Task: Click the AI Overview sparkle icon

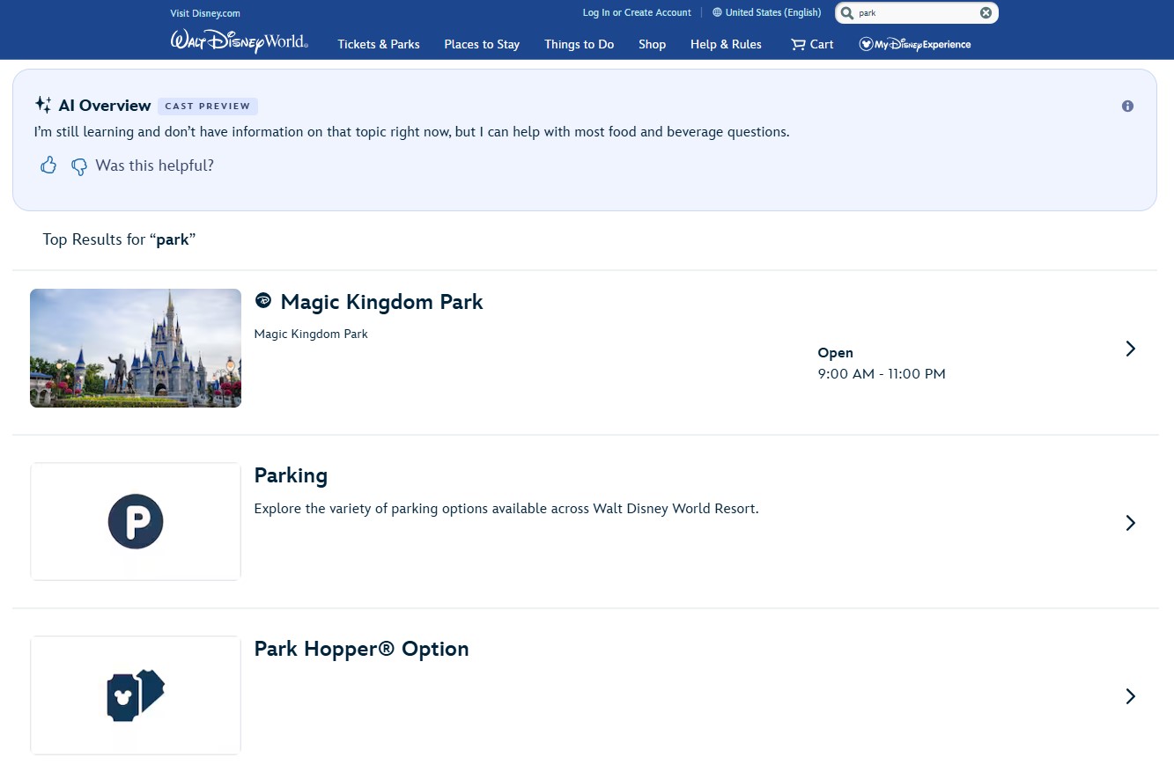Action: click(43, 106)
